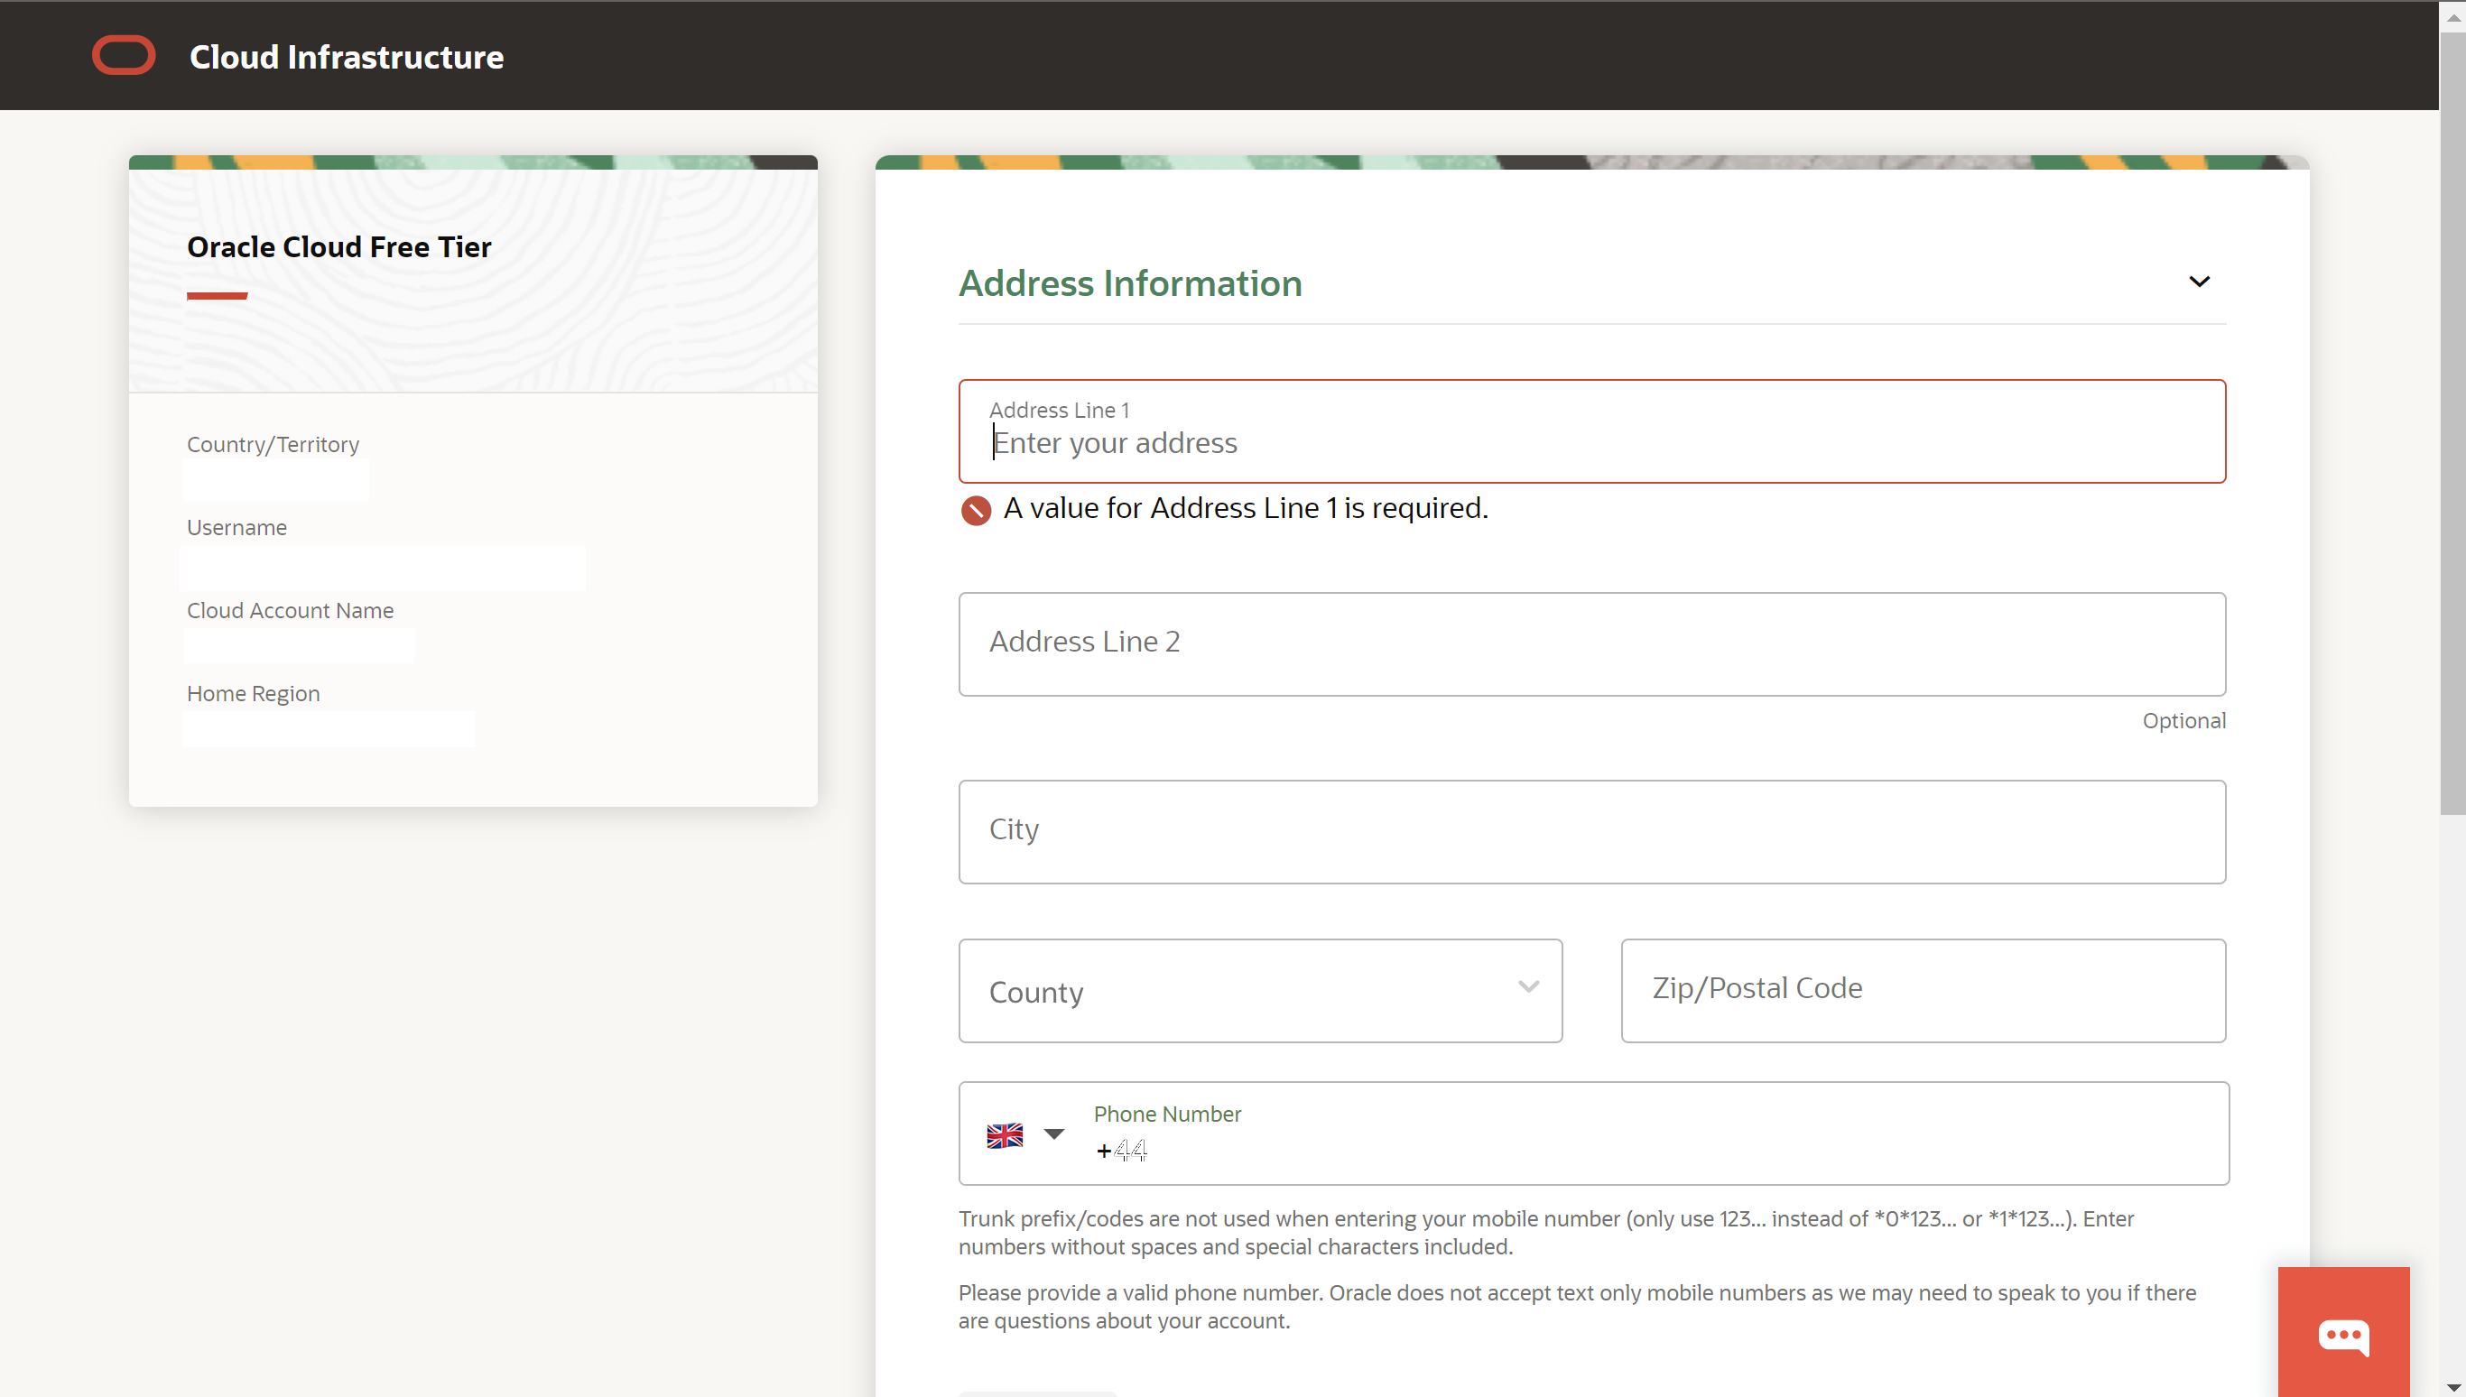Viewport: 2466px width, 1397px height.
Task: Expand the phone country code arrow
Action: [1053, 1134]
